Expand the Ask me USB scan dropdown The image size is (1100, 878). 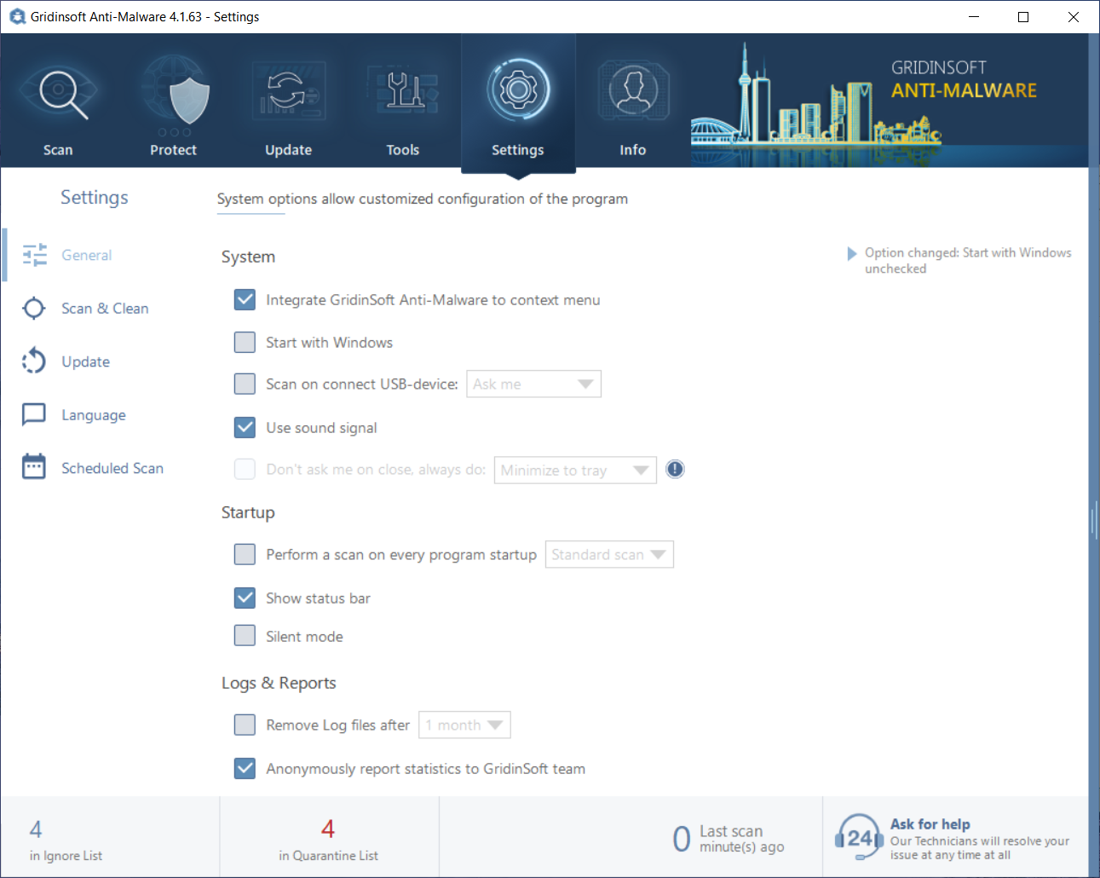[x=533, y=384]
